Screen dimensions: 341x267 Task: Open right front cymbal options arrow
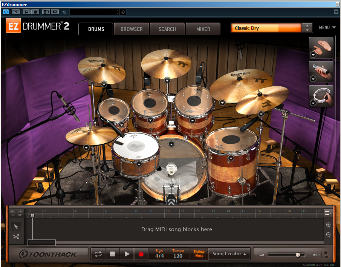tap(261, 114)
